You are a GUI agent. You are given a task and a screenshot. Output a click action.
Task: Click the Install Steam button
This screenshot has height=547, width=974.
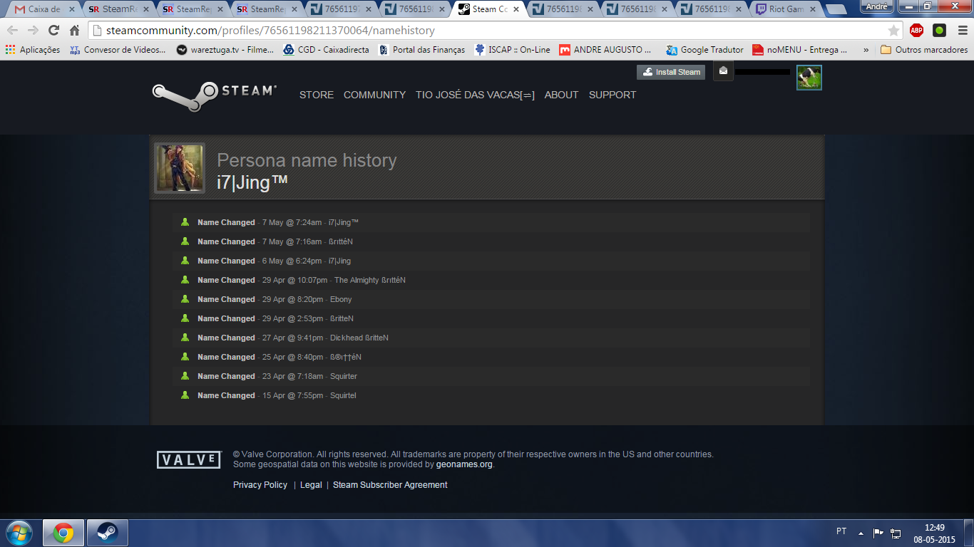671,72
